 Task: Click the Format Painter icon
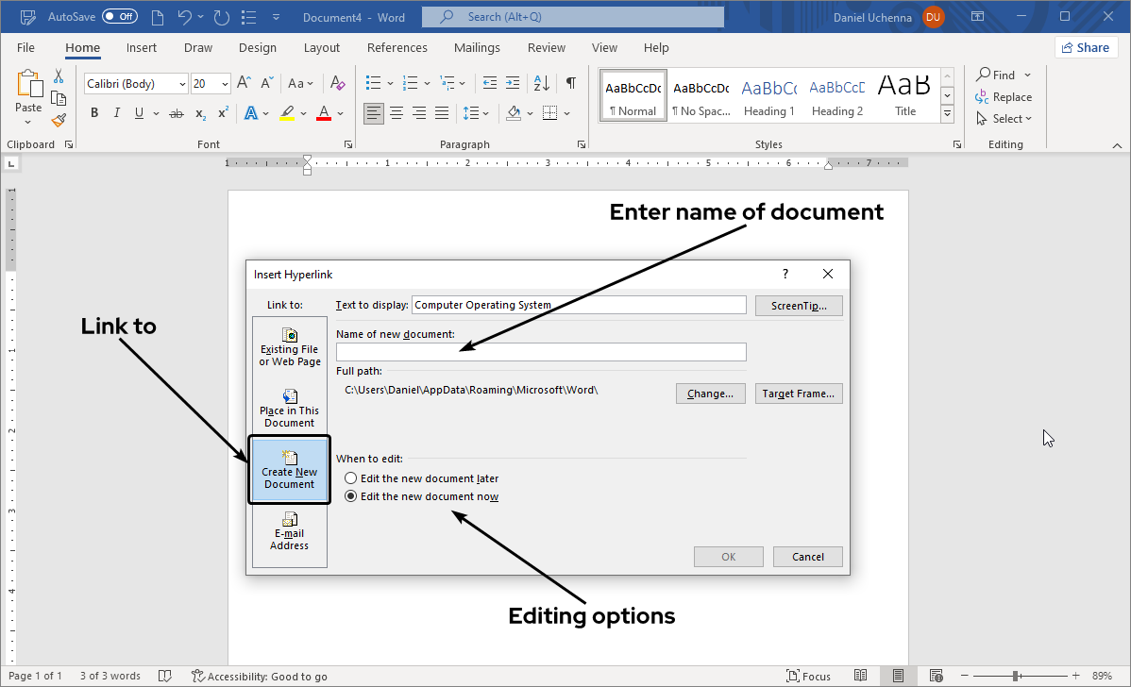(59, 120)
